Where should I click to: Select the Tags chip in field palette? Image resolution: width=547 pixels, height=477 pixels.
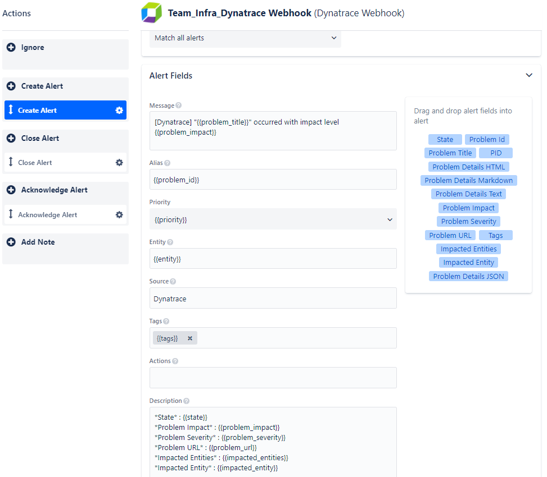click(496, 236)
